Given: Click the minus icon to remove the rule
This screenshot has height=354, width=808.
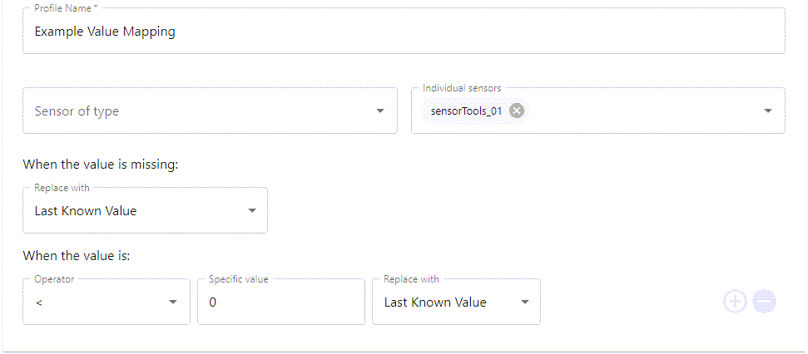Looking at the screenshot, I should point(764,302).
